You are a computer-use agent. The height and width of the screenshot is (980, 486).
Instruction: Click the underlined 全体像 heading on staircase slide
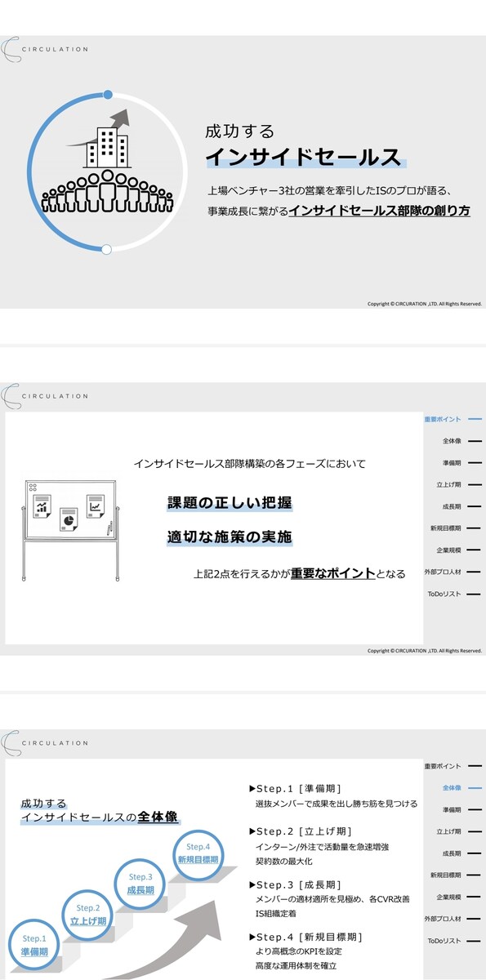tap(158, 816)
